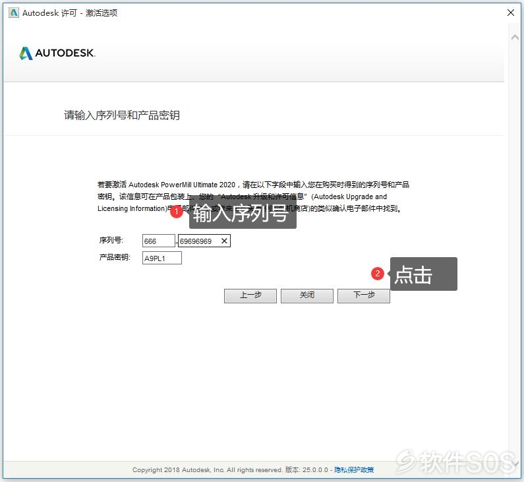The height and width of the screenshot is (482, 524).
Task: Click the Autodesk title bar app icon
Action: [x=14, y=13]
